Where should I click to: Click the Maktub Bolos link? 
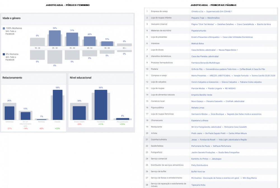click(197, 44)
